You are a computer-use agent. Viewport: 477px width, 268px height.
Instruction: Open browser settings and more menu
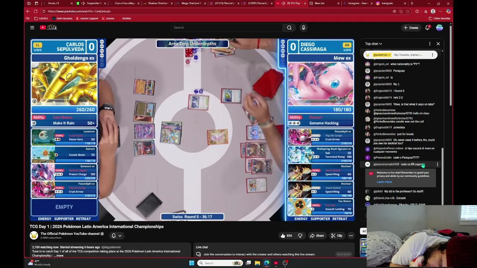(x=440, y=11)
